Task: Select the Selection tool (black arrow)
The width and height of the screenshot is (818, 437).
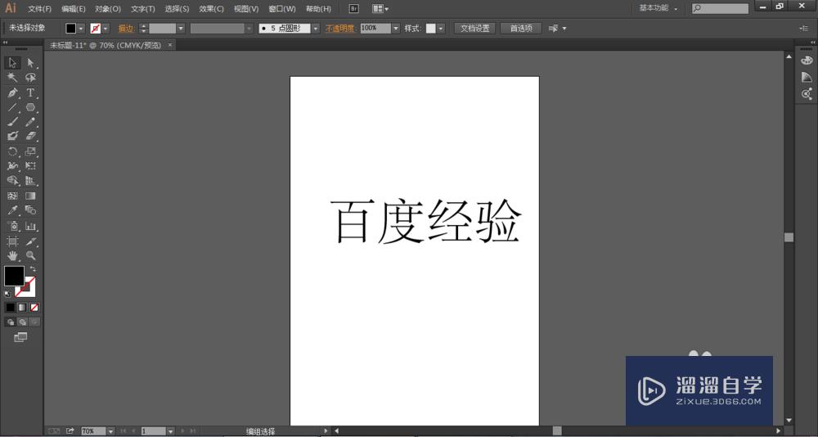Action: tap(12, 63)
